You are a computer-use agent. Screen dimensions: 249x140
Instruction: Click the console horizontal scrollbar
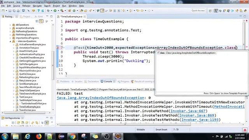coord(125,124)
